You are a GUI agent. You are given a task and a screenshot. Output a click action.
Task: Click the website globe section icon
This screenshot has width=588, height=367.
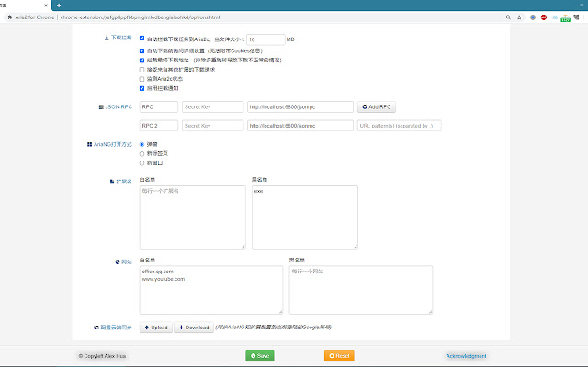118,261
